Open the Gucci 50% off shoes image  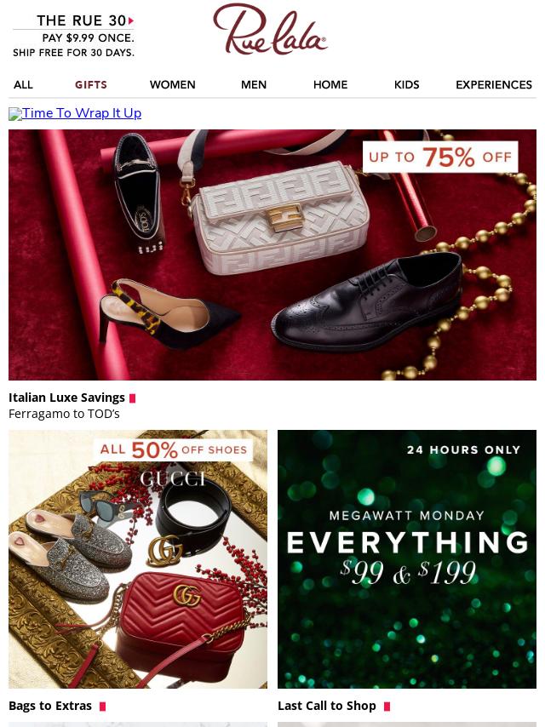coord(138,559)
